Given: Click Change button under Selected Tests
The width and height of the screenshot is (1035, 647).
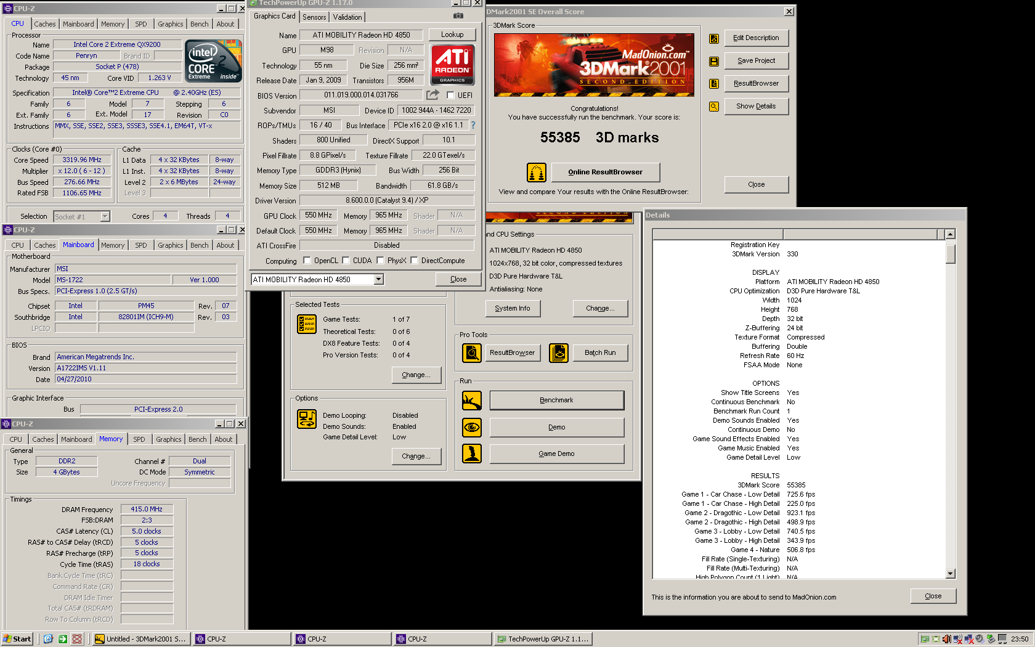Looking at the screenshot, I should point(416,375).
